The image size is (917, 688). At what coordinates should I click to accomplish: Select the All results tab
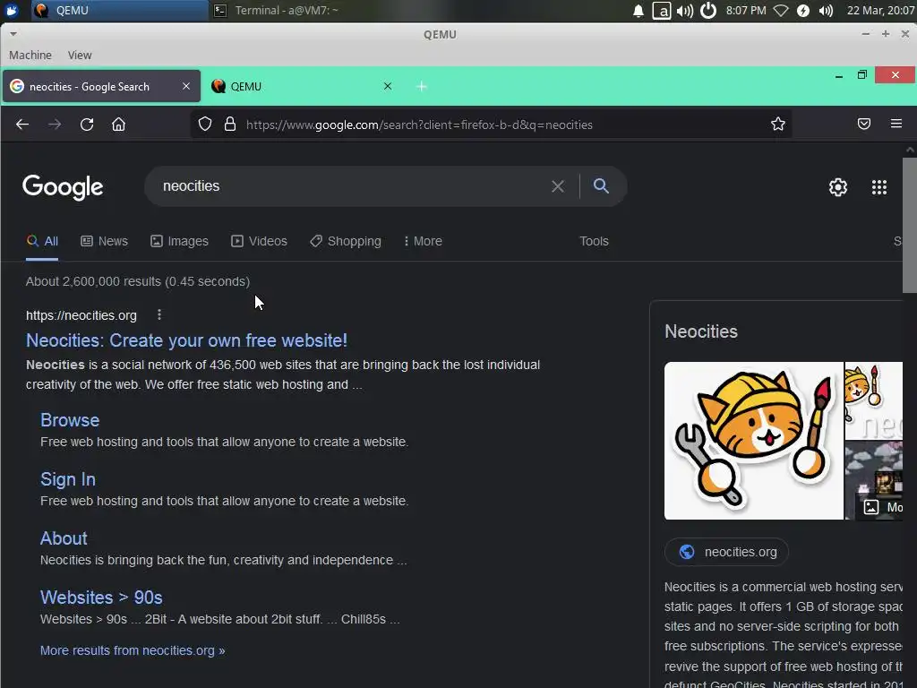pyautogui.click(x=42, y=241)
